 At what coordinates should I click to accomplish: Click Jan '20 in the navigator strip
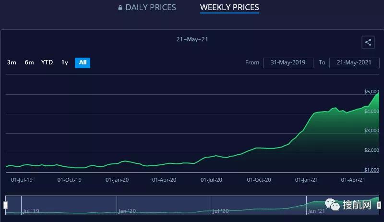(128, 210)
